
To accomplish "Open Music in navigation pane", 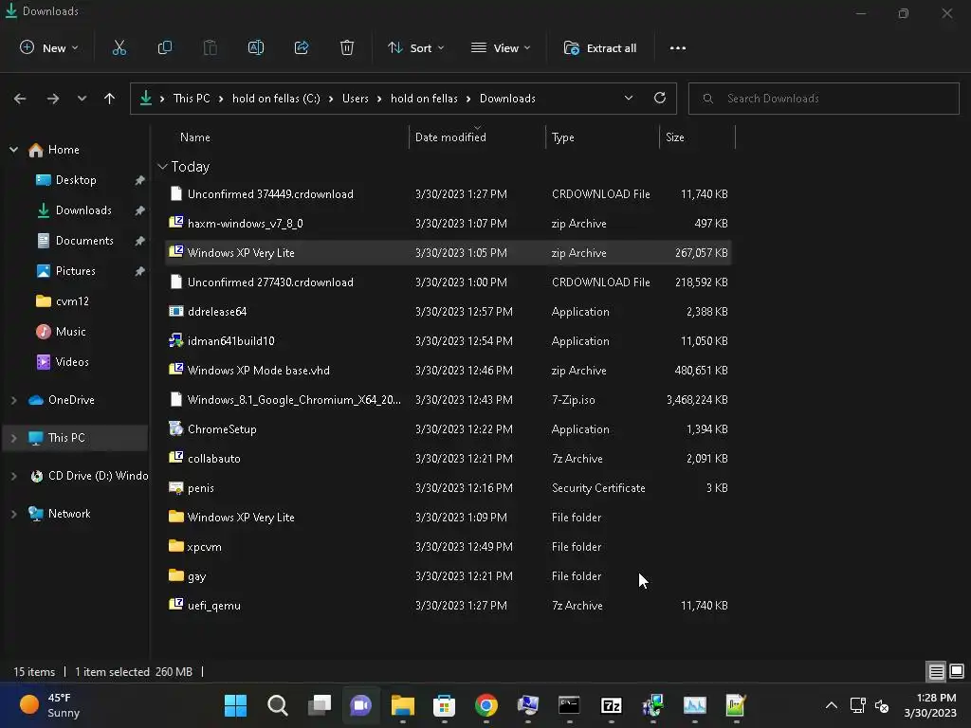I will point(70,332).
